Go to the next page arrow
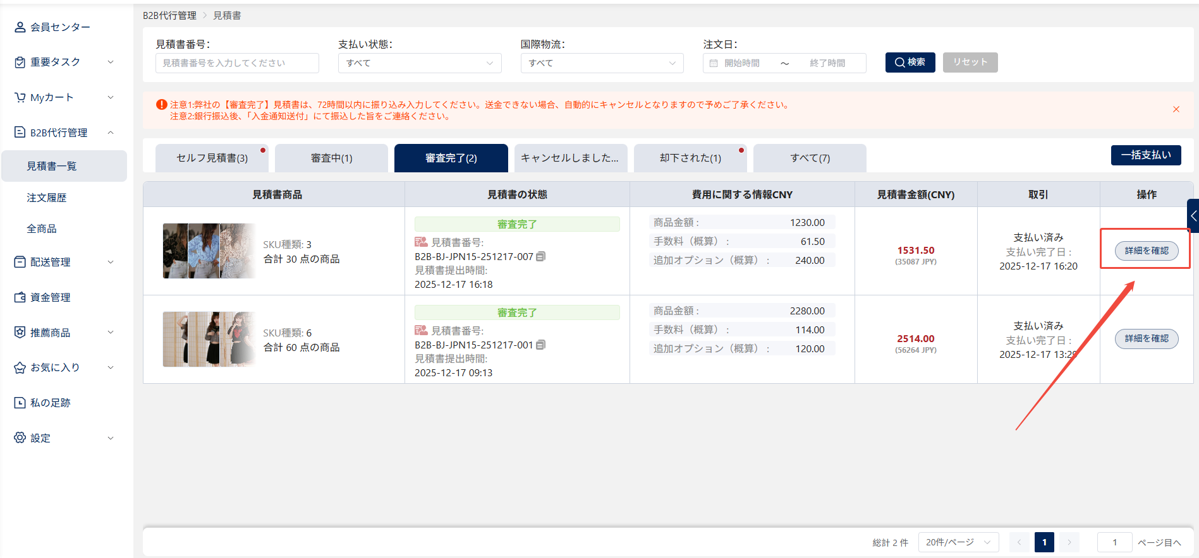 click(1069, 542)
